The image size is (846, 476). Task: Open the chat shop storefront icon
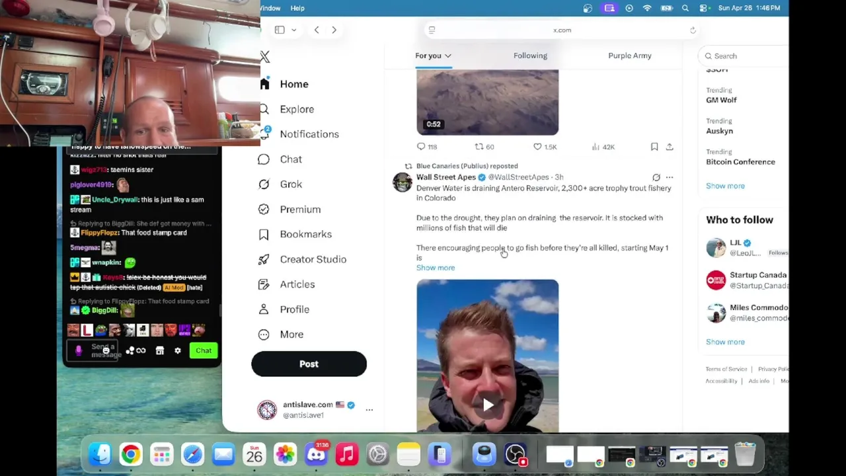159,351
